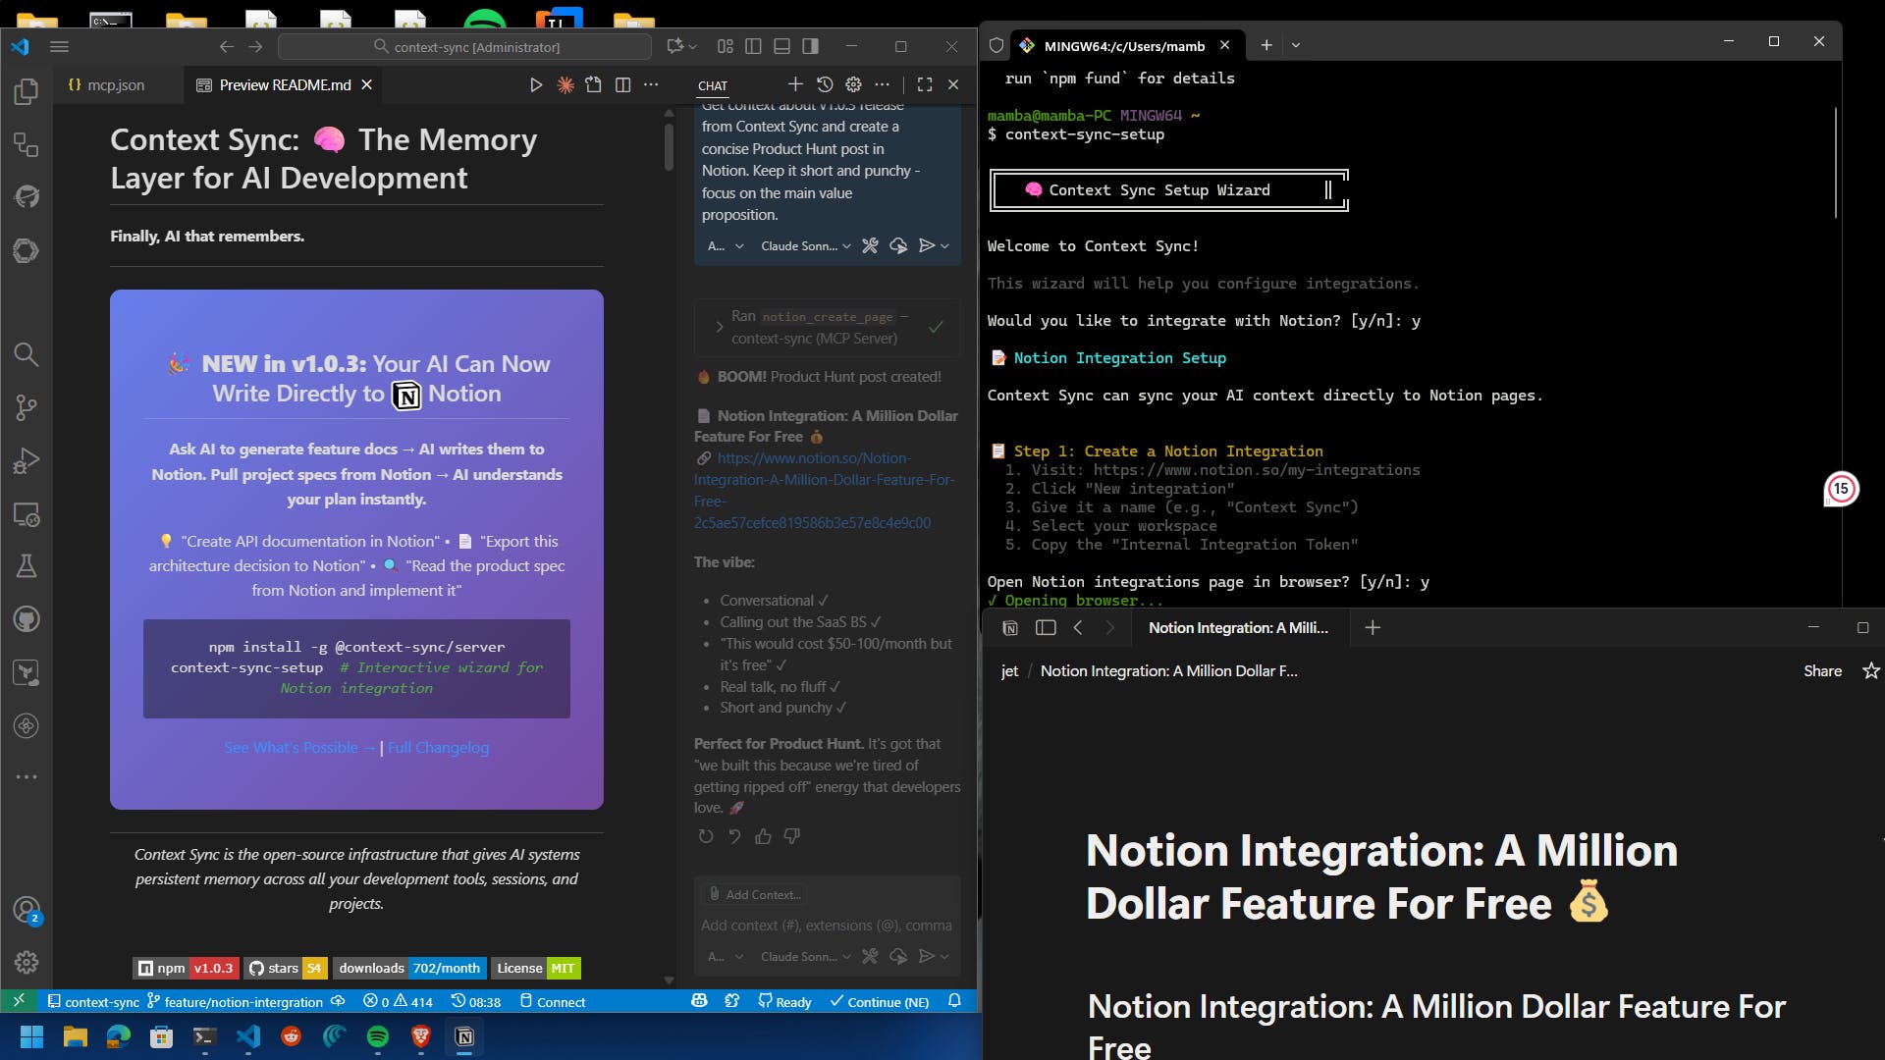
Task: Toggle primary side bar layout button
Action: pyautogui.click(x=753, y=46)
